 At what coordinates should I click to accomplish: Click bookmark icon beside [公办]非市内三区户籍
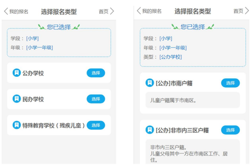(x=150, y=130)
